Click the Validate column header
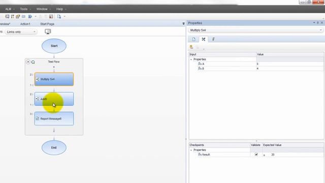Image resolution: width=325 pixels, height=183 pixels. [x=256, y=145]
